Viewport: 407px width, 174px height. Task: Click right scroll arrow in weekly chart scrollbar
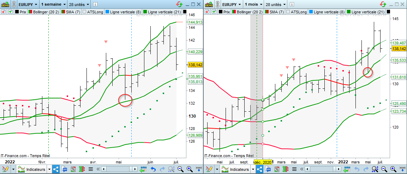click(x=135, y=169)
